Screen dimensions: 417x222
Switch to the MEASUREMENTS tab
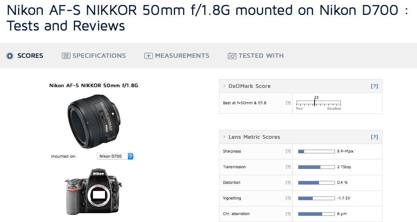[182, 56]
